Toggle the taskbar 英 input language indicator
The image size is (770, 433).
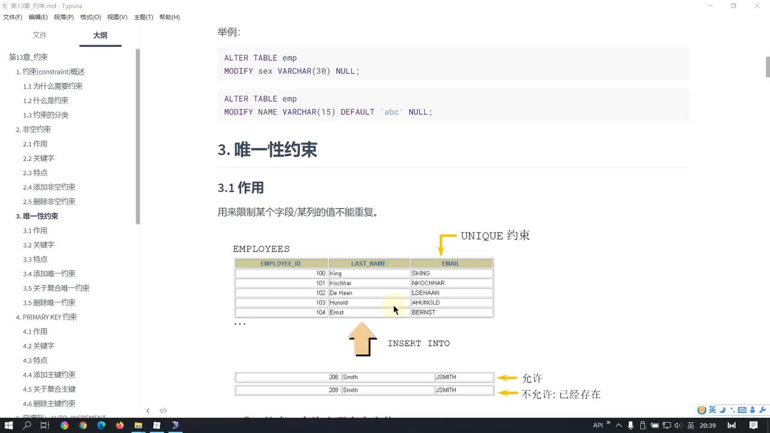[x=691, y=425]
